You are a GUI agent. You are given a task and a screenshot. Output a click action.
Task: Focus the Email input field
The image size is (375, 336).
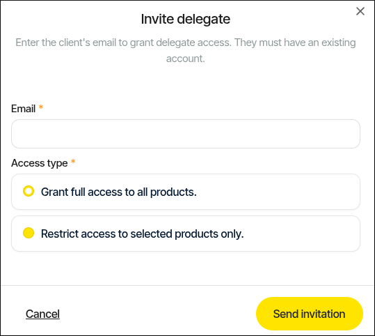[x=186, y=134]
